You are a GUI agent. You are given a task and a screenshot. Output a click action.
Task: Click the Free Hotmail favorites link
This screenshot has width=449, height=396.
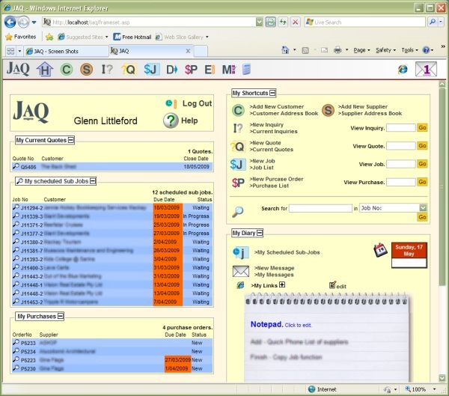pos(132,37)
